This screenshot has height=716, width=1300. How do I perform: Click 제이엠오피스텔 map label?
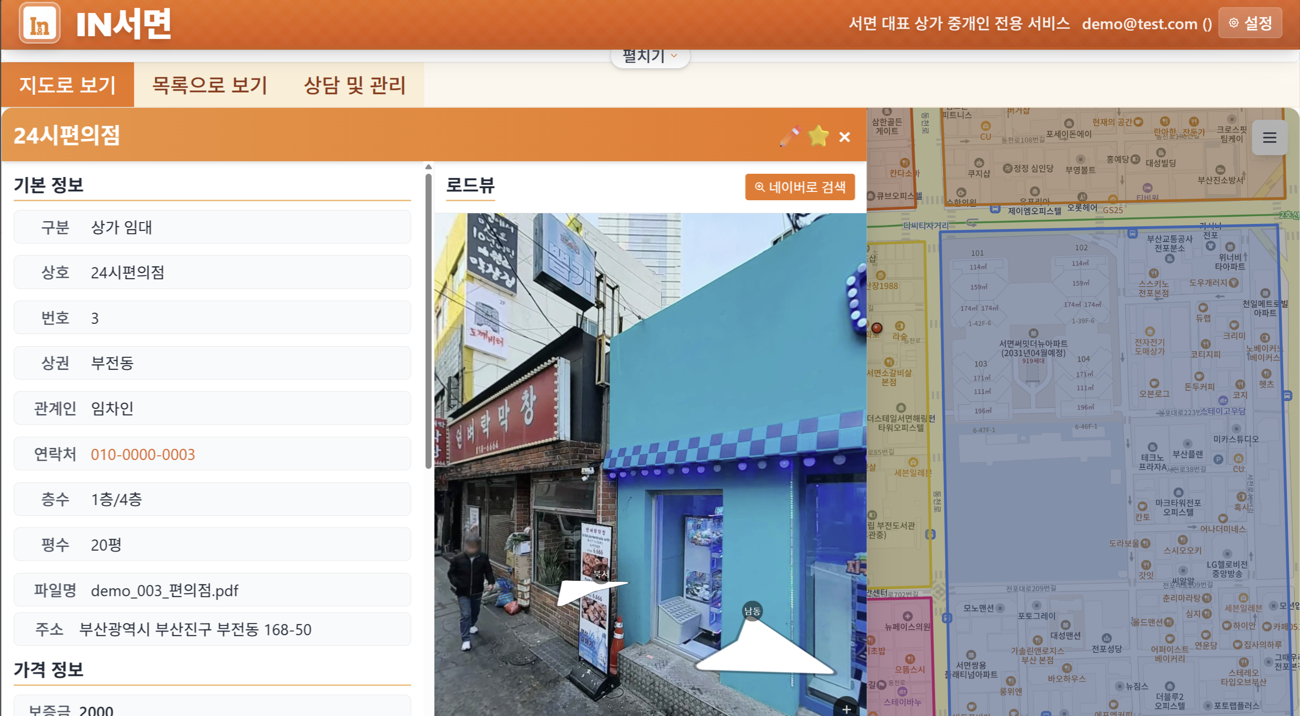(1034, 211)
